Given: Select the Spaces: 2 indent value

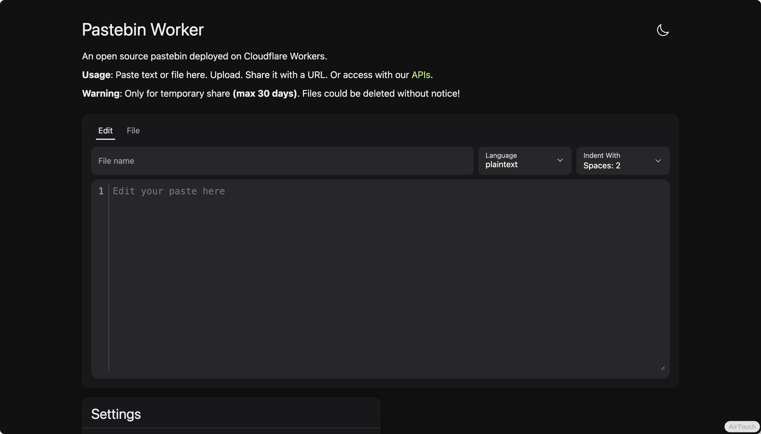Looking at the screenshot, I should 602,165.
